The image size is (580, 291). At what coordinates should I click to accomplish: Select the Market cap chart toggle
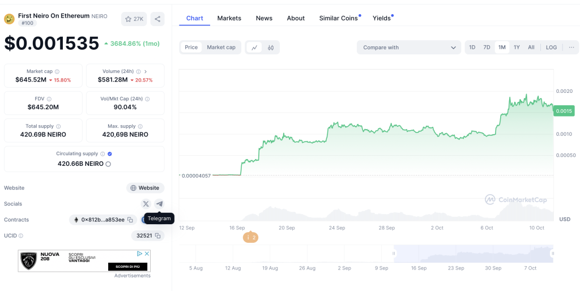tap(221, 48)
